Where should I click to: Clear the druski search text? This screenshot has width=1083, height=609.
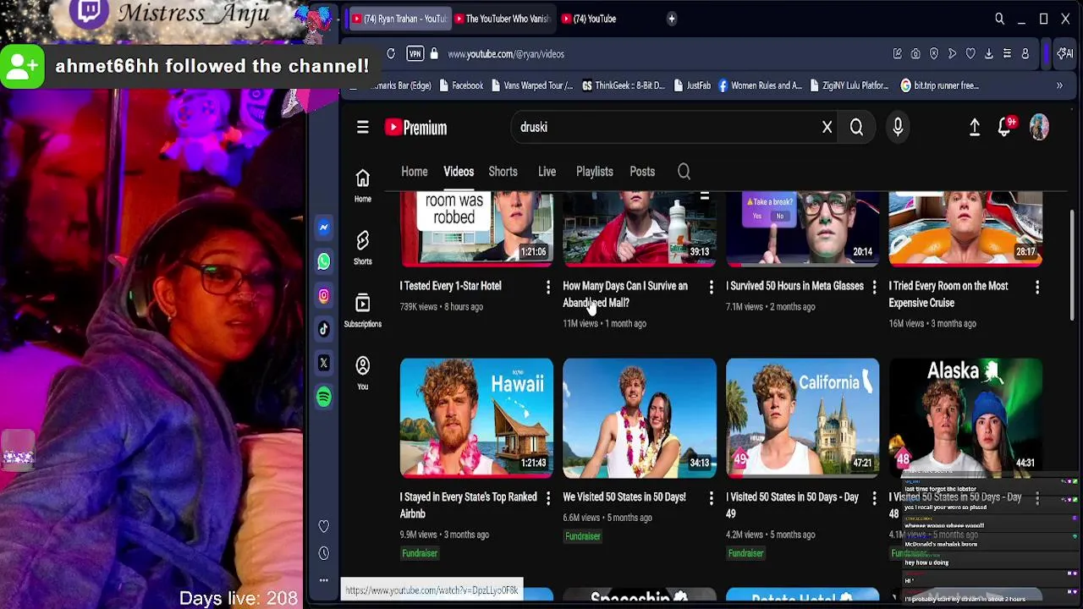(827, 127)
